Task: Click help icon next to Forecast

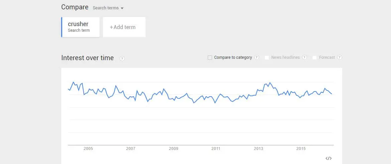Action: 339,57
